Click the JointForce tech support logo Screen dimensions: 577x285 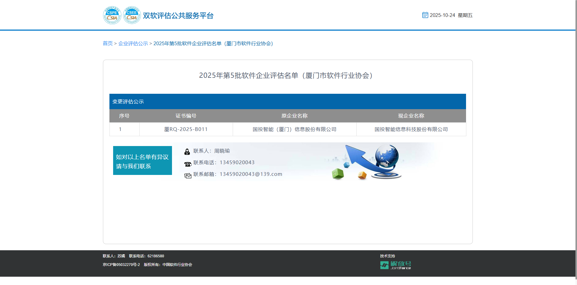pos(395,265)
